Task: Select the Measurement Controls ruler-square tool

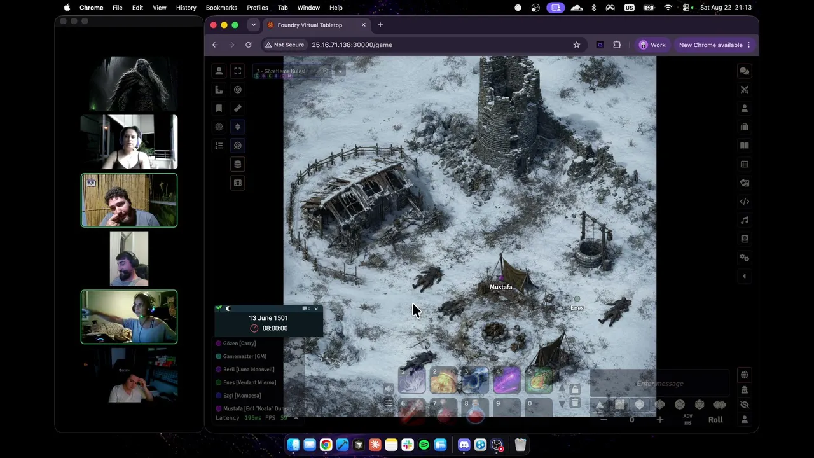Action: (219, 90)
